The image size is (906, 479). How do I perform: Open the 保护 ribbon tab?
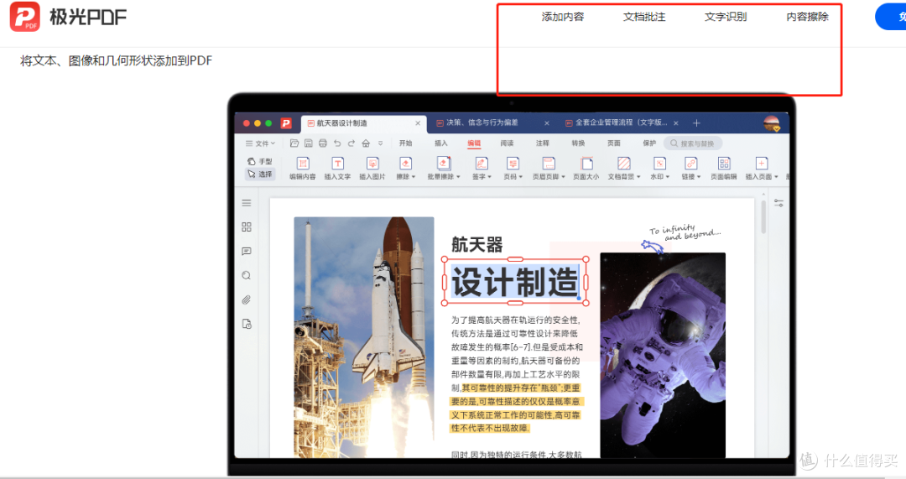coord(649,143)
